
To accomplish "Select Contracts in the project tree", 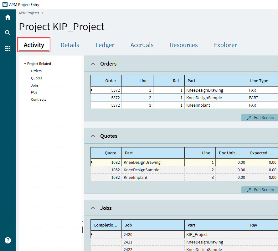I will pyautogui.click(x=39, y=99).
